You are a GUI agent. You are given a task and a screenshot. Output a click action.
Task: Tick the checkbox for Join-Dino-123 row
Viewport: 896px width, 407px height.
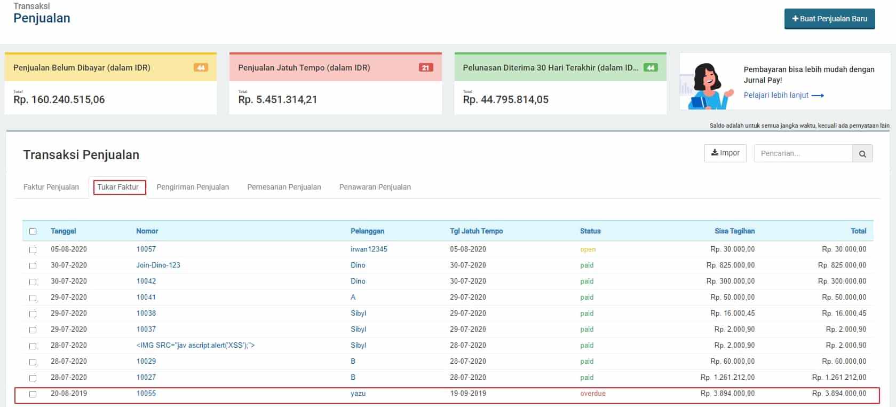pyautogui.click(x=33, y=265)
